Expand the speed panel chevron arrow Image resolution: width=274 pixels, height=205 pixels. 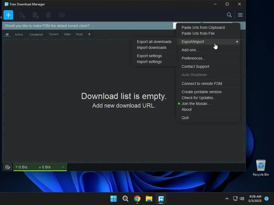coord(63,167)
